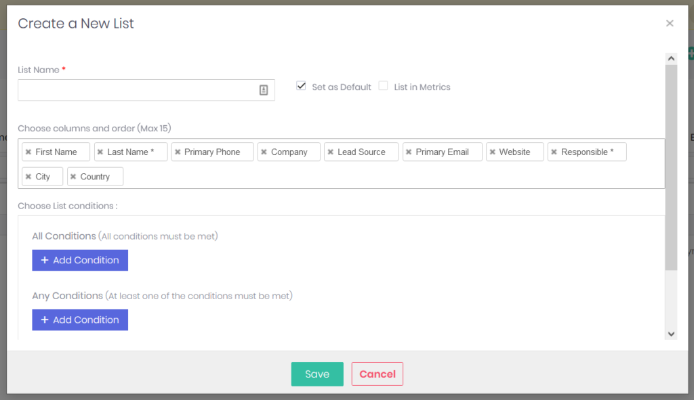Click the Primary Email tag label

click(442, 152)
